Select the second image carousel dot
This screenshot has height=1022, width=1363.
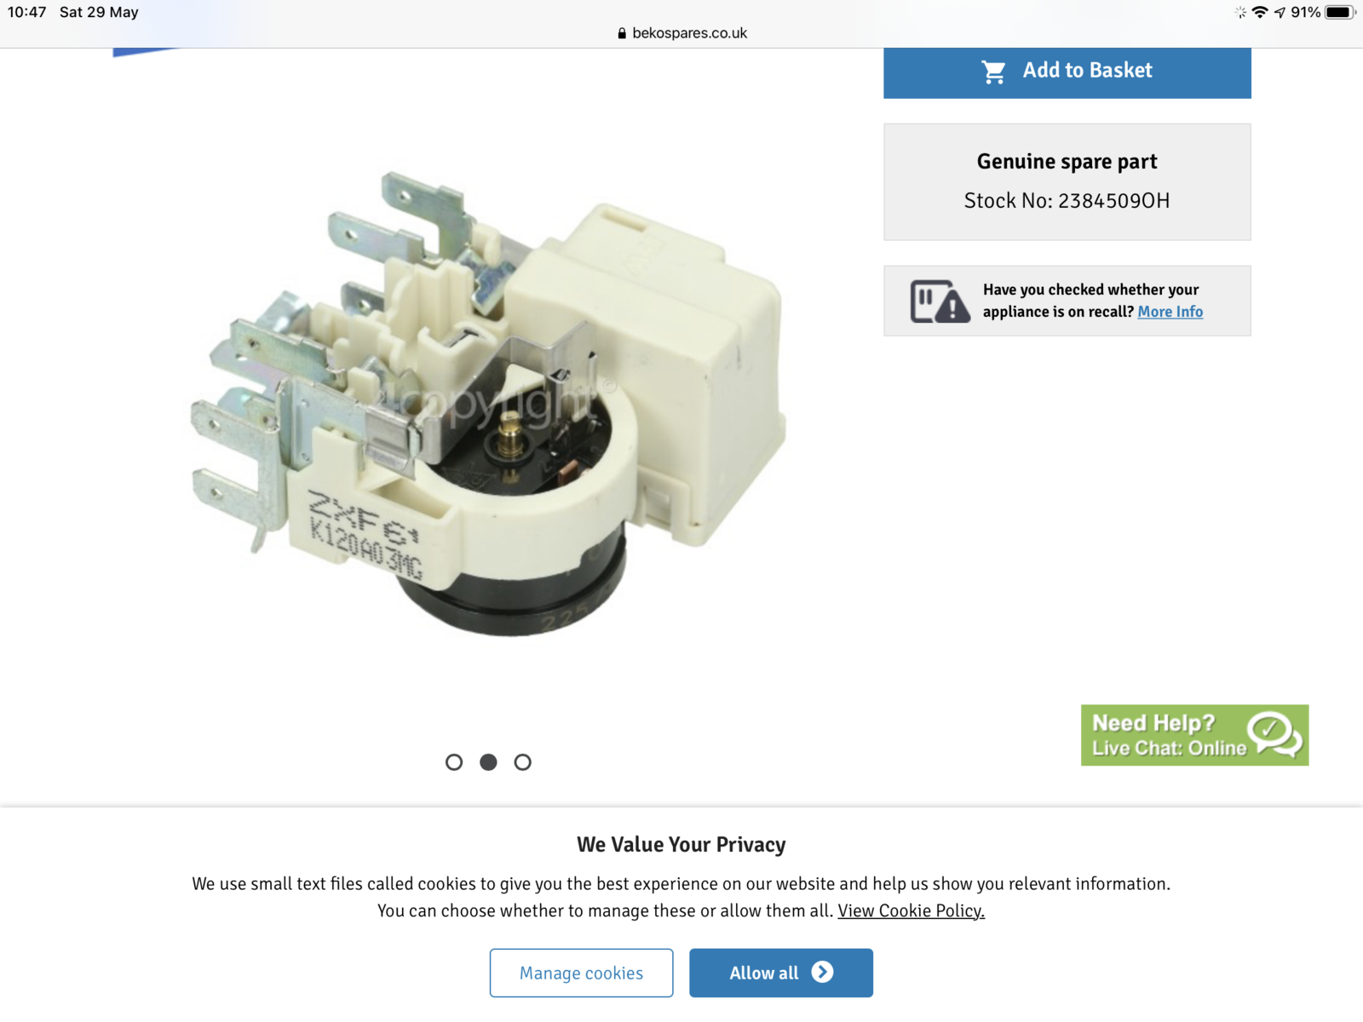(x=488, y=762)
